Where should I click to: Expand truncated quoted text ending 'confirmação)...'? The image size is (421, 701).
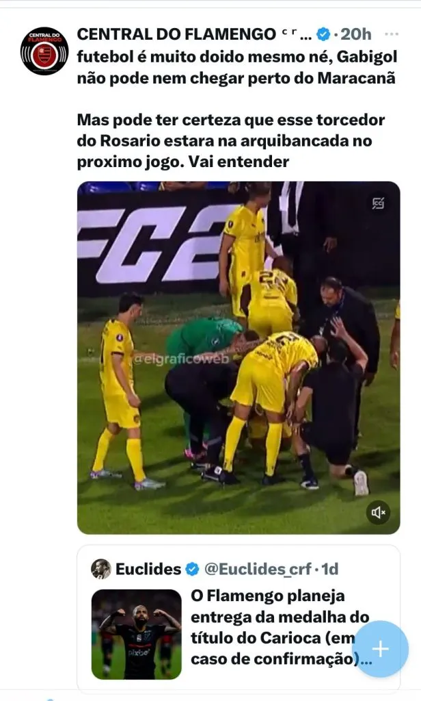click(282, 659)
